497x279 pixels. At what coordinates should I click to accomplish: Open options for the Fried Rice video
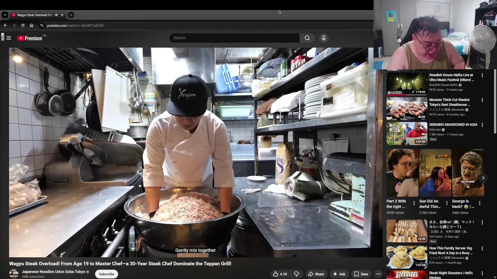pyautogui.click(x=482, y=248)
